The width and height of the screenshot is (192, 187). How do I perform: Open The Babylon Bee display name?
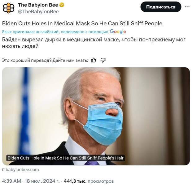(x=38, y=5)
